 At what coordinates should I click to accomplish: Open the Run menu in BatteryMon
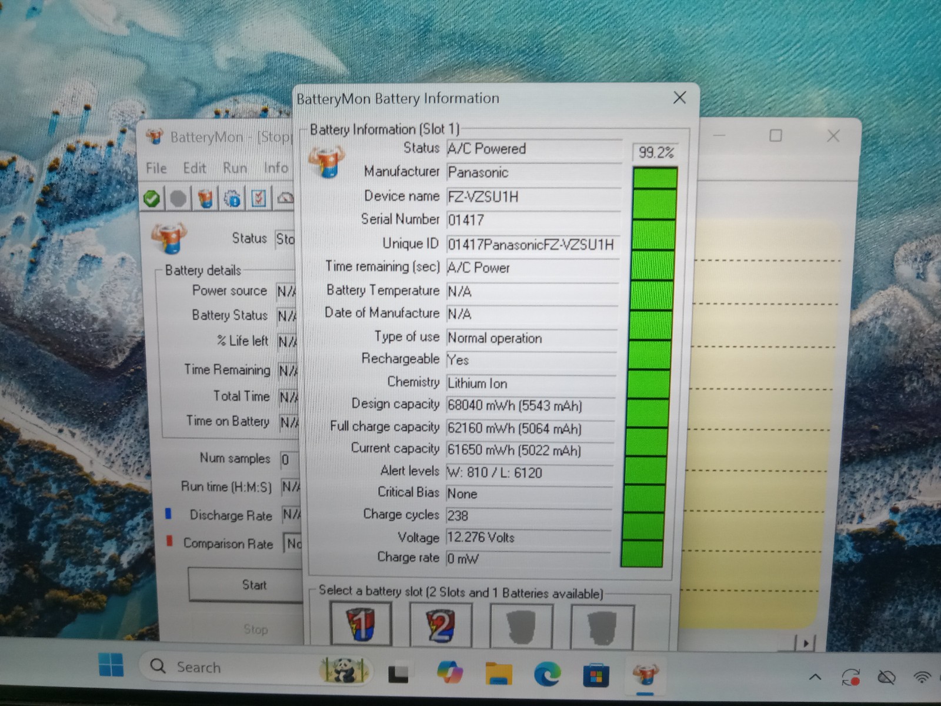[235, 168]
